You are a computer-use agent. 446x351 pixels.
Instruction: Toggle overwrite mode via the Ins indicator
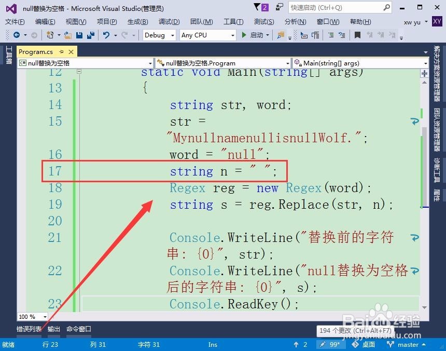212,344
